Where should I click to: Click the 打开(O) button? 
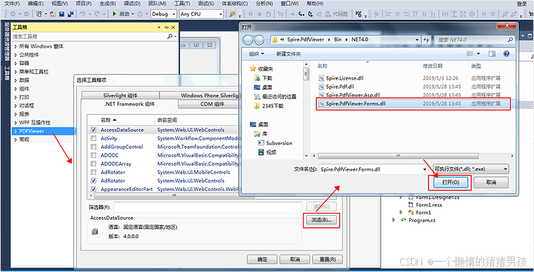click(x=451, y=183)
